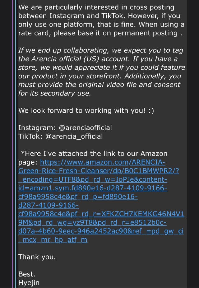Open the Amazon link starting with https://www.amazon.com/ARENCIA-

(103, 162)
